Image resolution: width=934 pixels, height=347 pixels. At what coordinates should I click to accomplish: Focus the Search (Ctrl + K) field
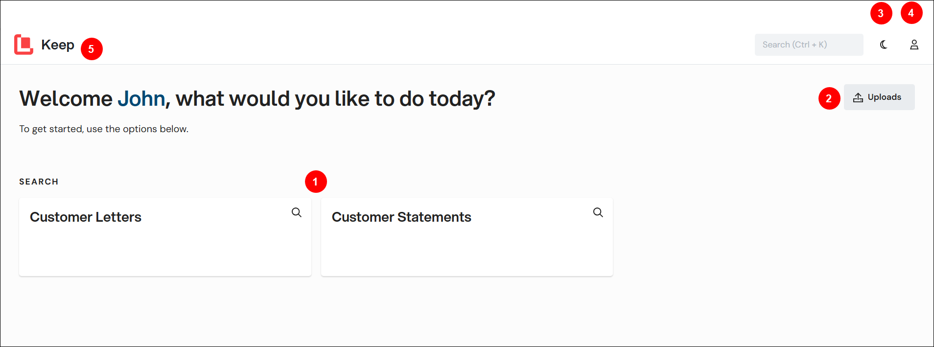(809, 45)
